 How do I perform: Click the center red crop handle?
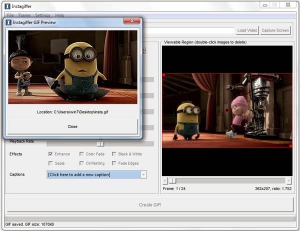tap(227, 110)
